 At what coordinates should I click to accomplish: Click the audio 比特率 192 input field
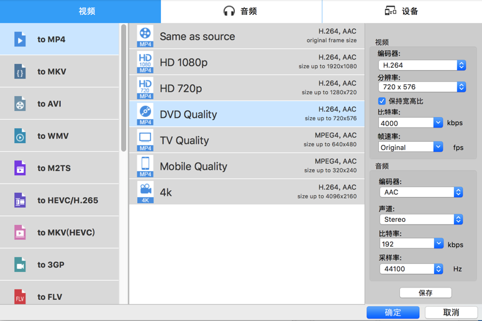[x=407, y=244]
